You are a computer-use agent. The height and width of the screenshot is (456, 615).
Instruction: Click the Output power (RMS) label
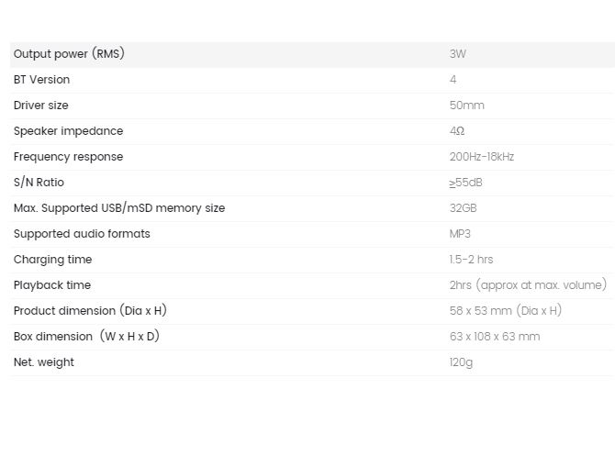(69, 54)
